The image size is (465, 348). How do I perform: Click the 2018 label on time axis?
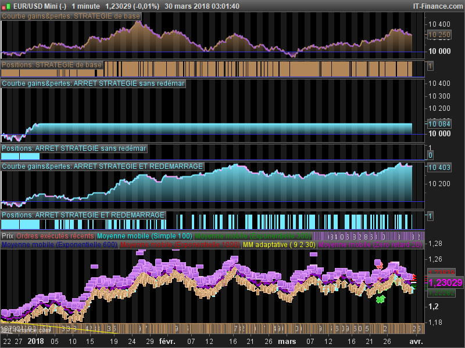coord(35,341)
